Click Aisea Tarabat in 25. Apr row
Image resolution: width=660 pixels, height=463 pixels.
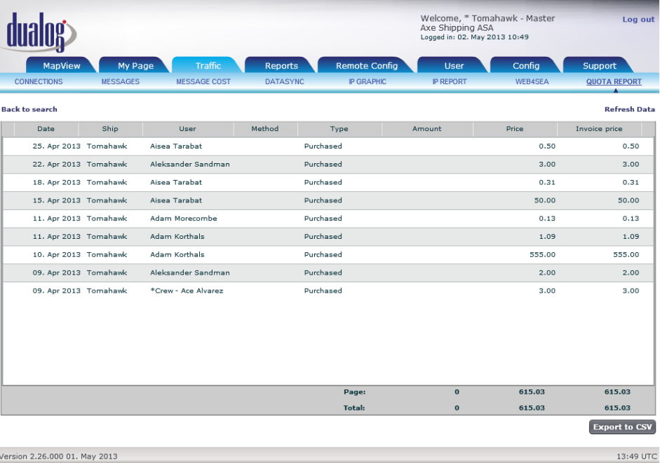[176, 146]
